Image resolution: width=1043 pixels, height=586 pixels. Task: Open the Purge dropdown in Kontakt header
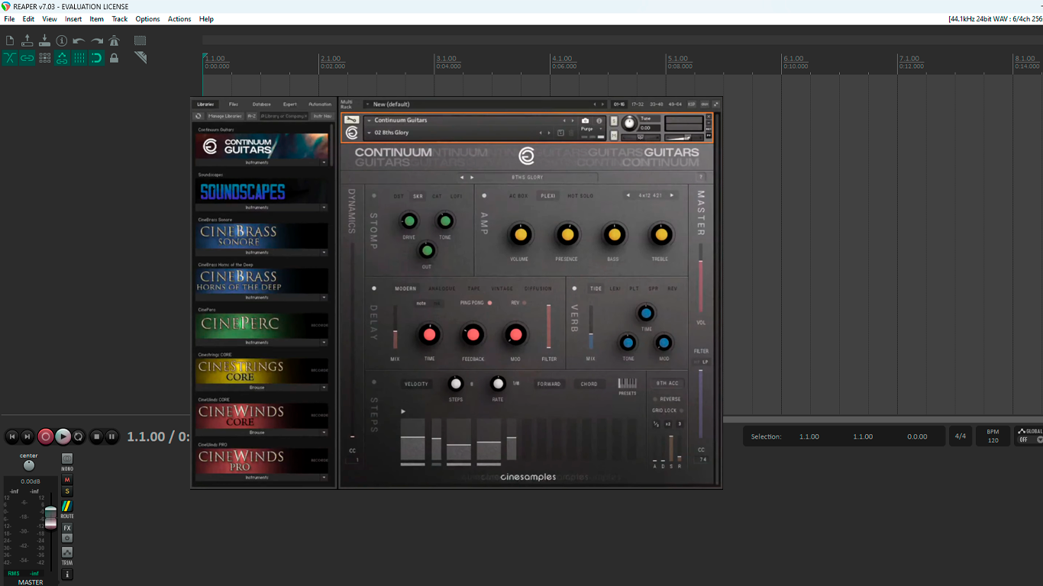point(591,129)
